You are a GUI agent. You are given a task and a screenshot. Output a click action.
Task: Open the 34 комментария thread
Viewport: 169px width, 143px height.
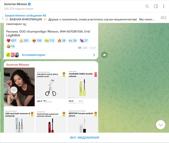pos(33,55)
